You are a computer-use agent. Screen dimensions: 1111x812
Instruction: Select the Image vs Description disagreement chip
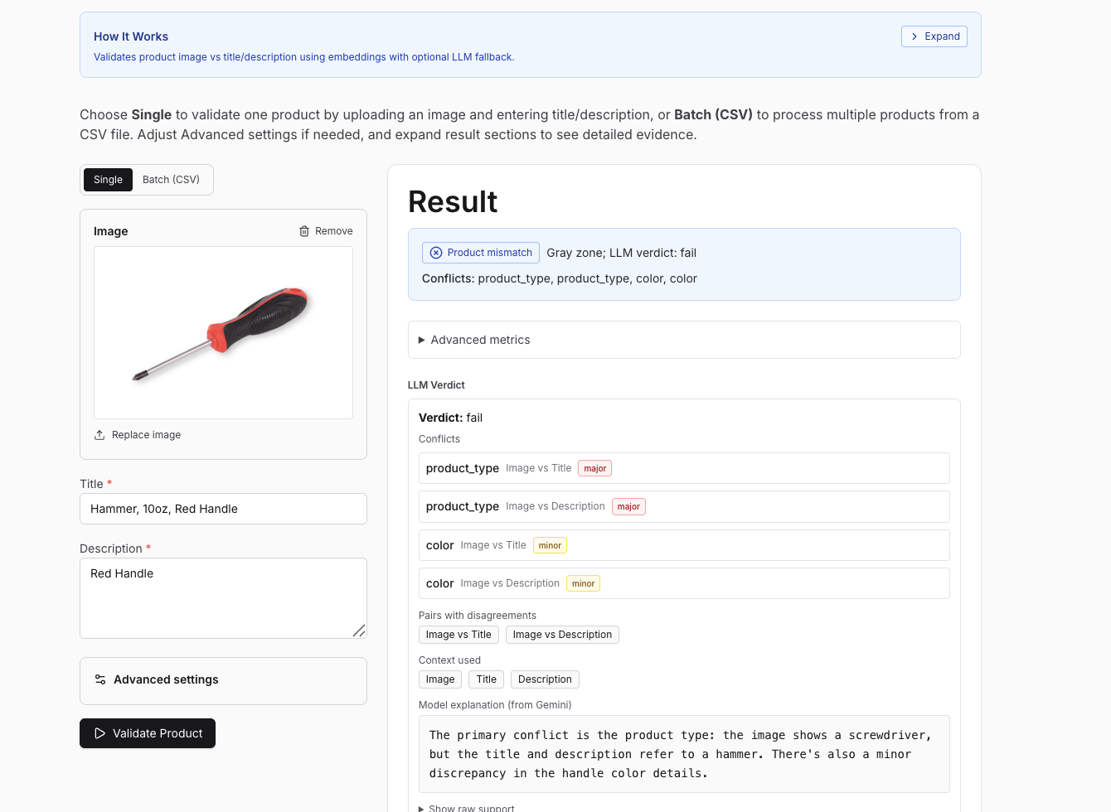click(x=562, y=635)
